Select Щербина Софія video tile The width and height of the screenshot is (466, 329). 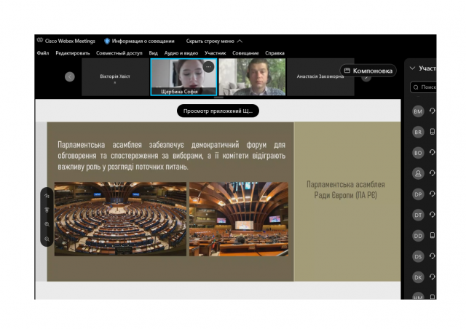pyautogui.click(x=183, y=77)
